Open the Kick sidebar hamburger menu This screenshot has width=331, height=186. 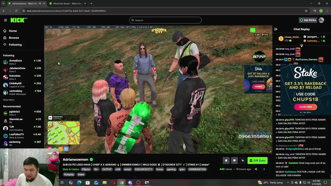click(x=5, y=20)
